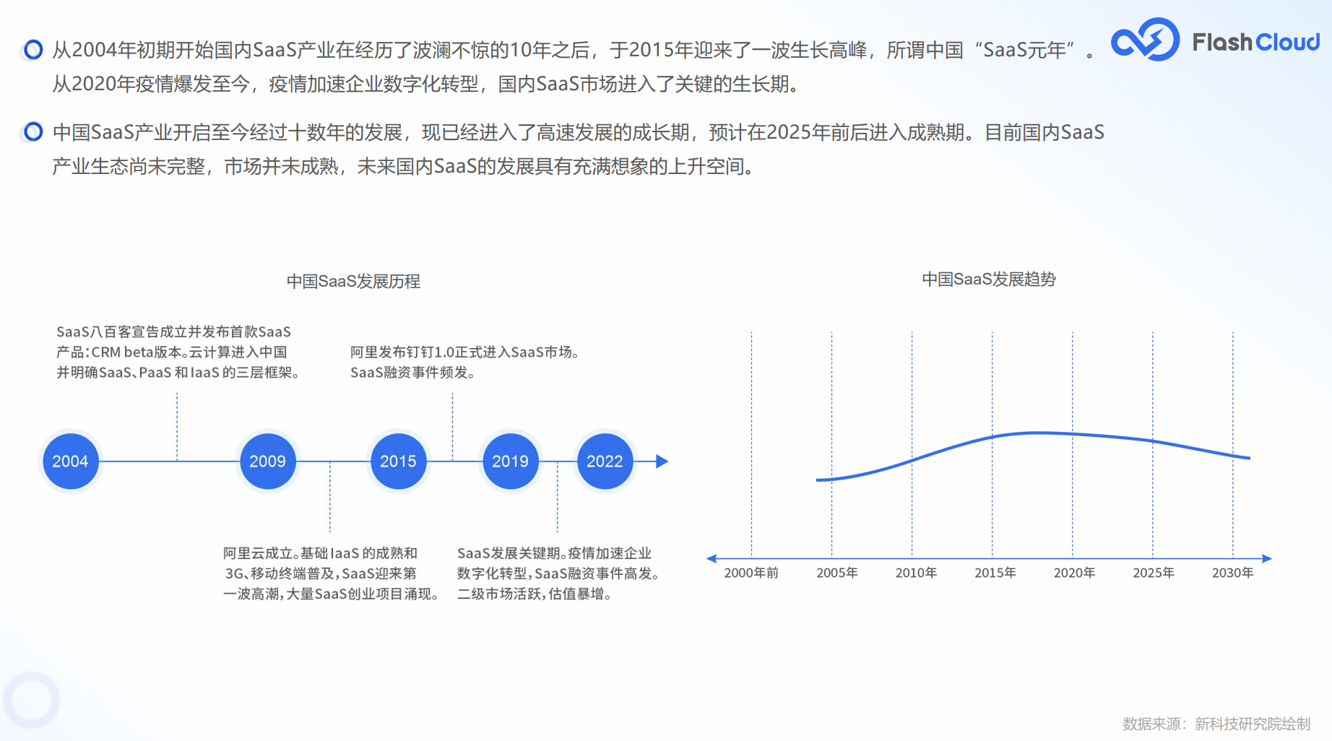Select the 2019 timeline circle
Image resolution: width=1332 pixels, height=741 pixels.
tap(510, 461)
